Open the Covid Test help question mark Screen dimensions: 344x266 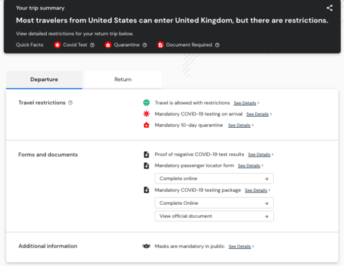point(92,45)
